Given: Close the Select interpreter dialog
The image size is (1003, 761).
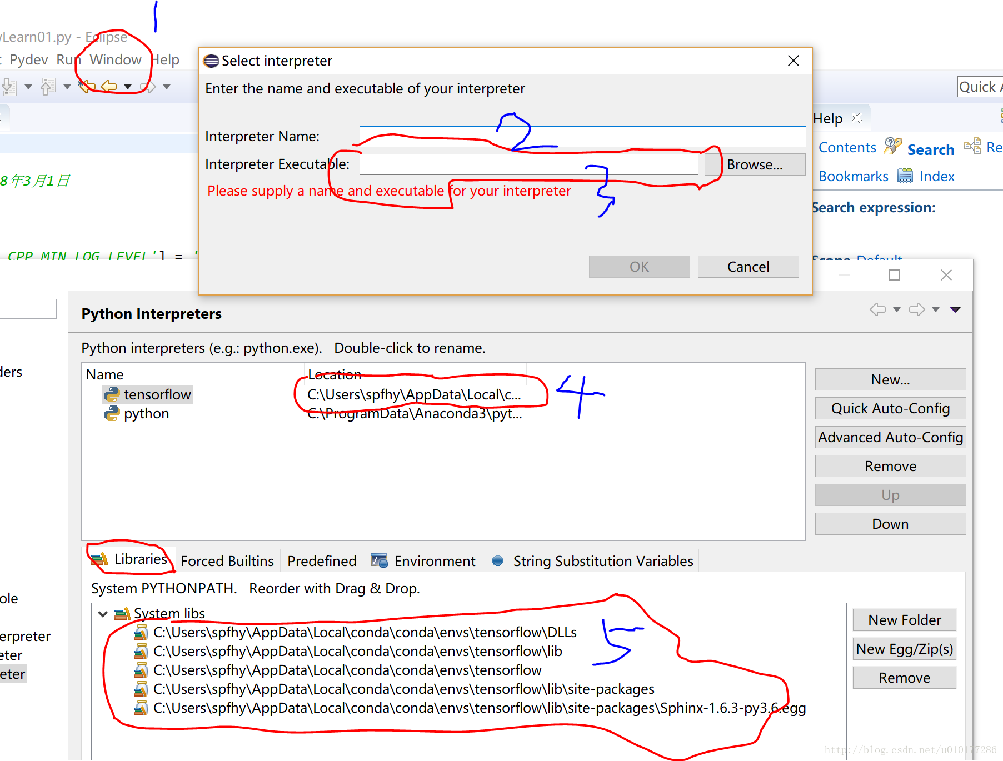Looking at the screenshot, I should 794,61.
